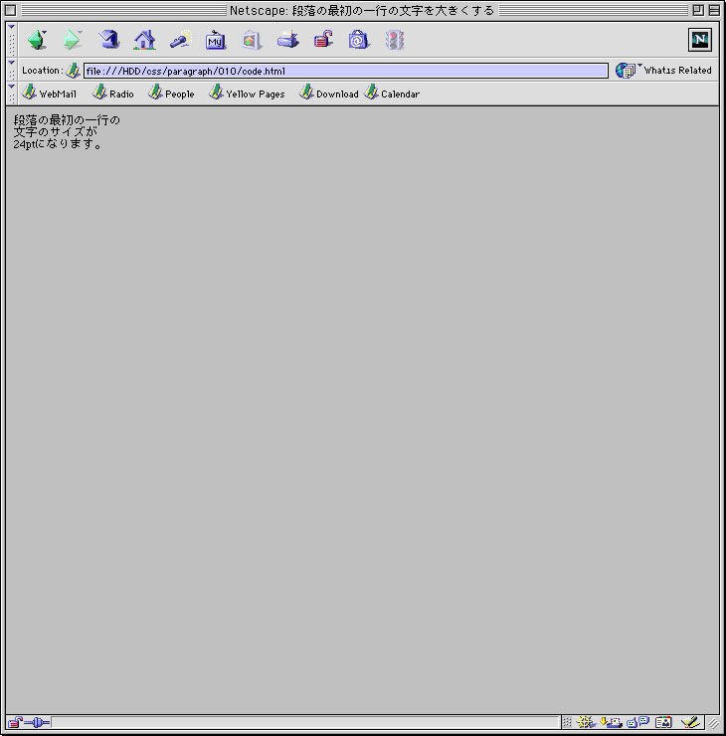This screenshot has height=736, width=726.
Task: Open the Yellow Pages bookmark
Action: tap(247, 92)
